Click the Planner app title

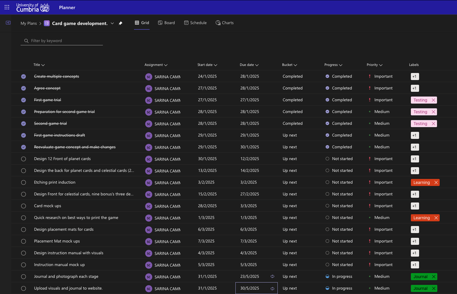(67, 7)
